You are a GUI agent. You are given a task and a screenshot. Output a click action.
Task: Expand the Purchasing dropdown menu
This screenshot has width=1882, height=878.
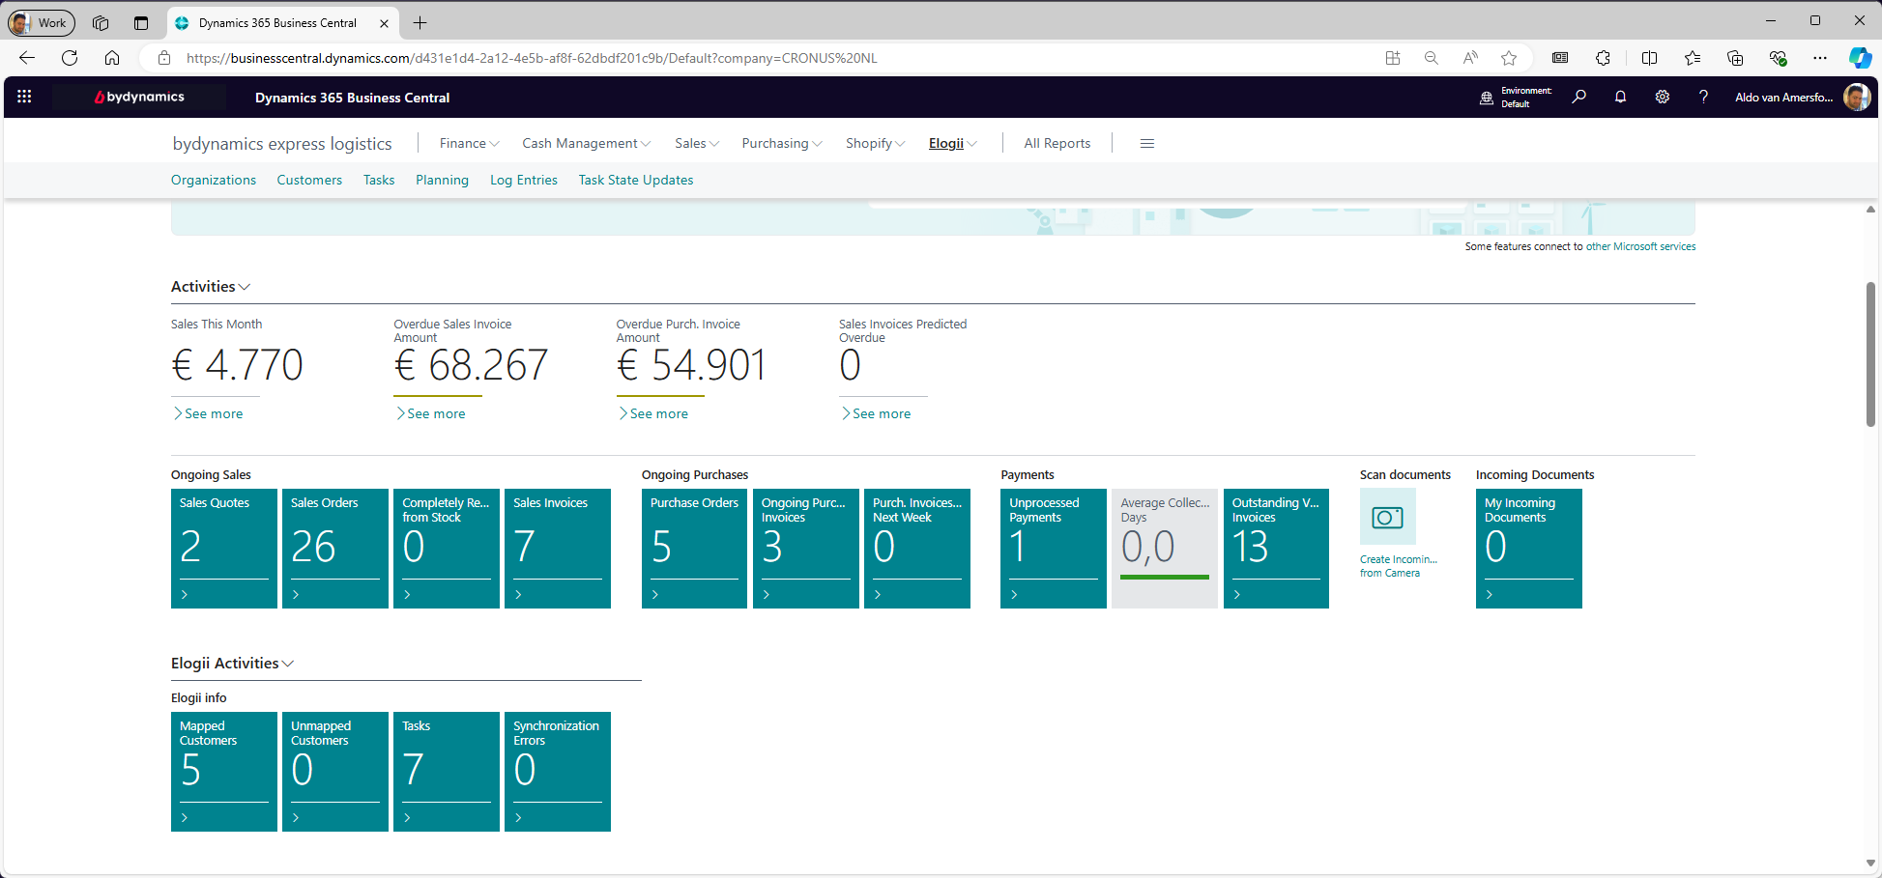[781, 144]
